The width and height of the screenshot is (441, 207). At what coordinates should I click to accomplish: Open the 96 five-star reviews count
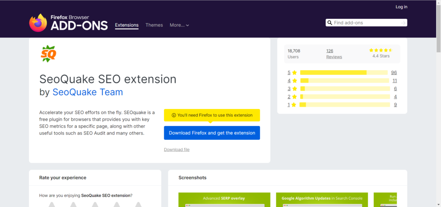coord(394,72)
